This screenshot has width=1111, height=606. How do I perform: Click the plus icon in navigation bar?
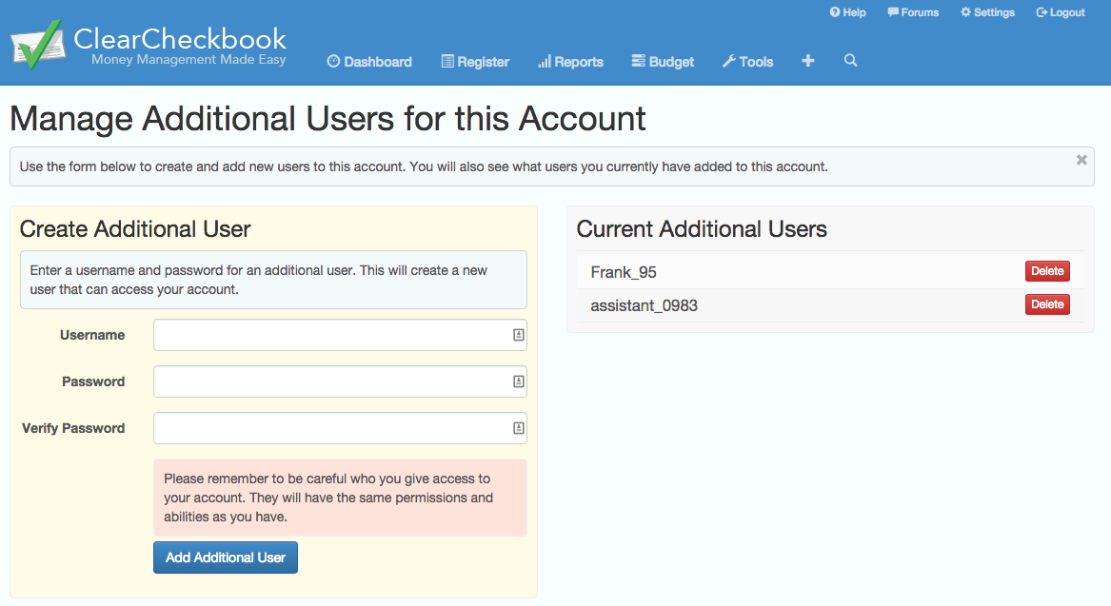(808, 61)
